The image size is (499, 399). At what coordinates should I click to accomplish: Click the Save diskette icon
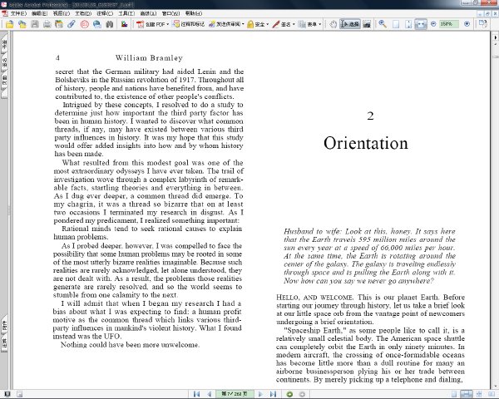point(35,24)
